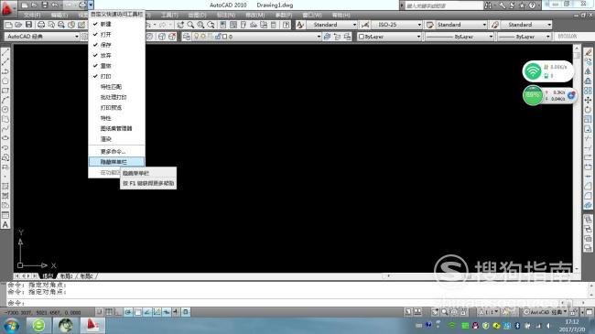The height and width of the screenshot is (334, 595).
Task: Click the binoculars search icon
Action: pyautogui.click(x=488, y=5)
